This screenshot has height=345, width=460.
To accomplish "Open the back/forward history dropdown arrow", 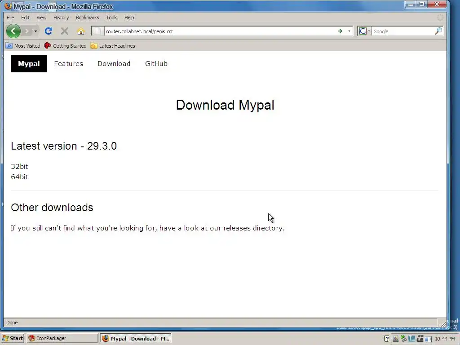I will (35, 31).
